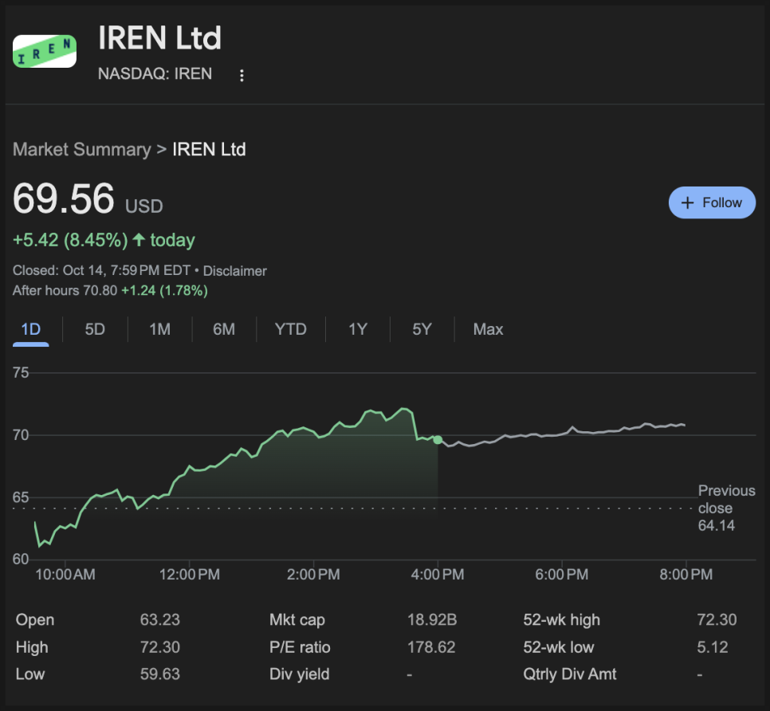Select the 6M chart range

224,329
